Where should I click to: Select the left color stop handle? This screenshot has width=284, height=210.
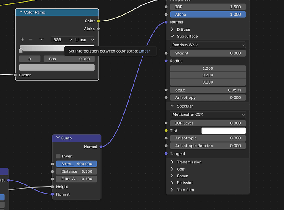(21, 50)
